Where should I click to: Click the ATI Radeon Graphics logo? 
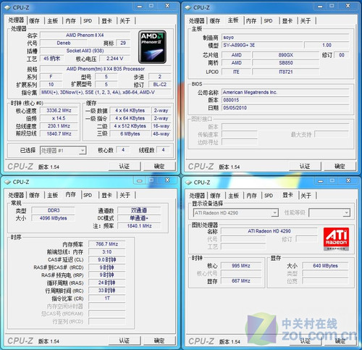pyautogui.click(x=336, y=239)
